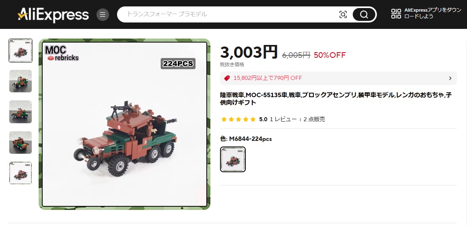
Task: Click the main product image
Action: (125, 124)
